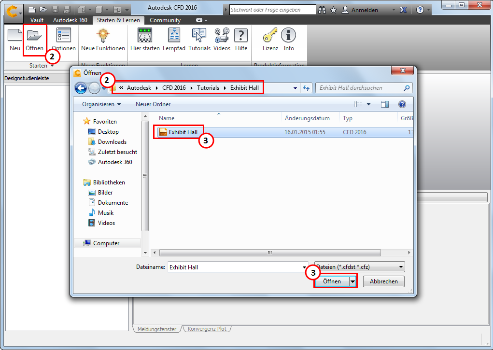This screenshot has width=493, height=350.
Task: Click the help question mark in title bar
Action: (420, 10)
